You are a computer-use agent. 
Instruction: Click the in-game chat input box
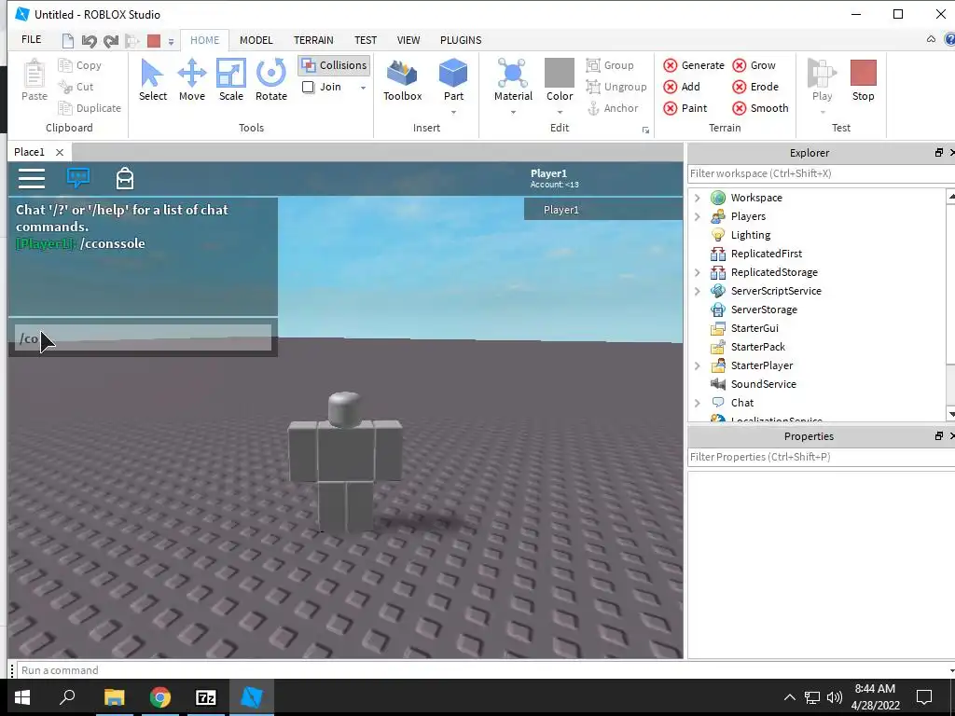pos(143,337)
